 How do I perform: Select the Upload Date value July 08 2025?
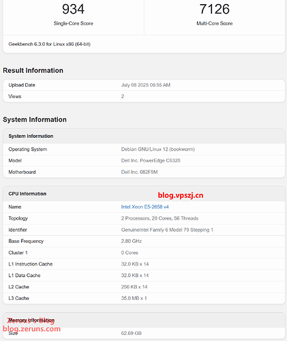pyautogui.click(x=146, y=85)
